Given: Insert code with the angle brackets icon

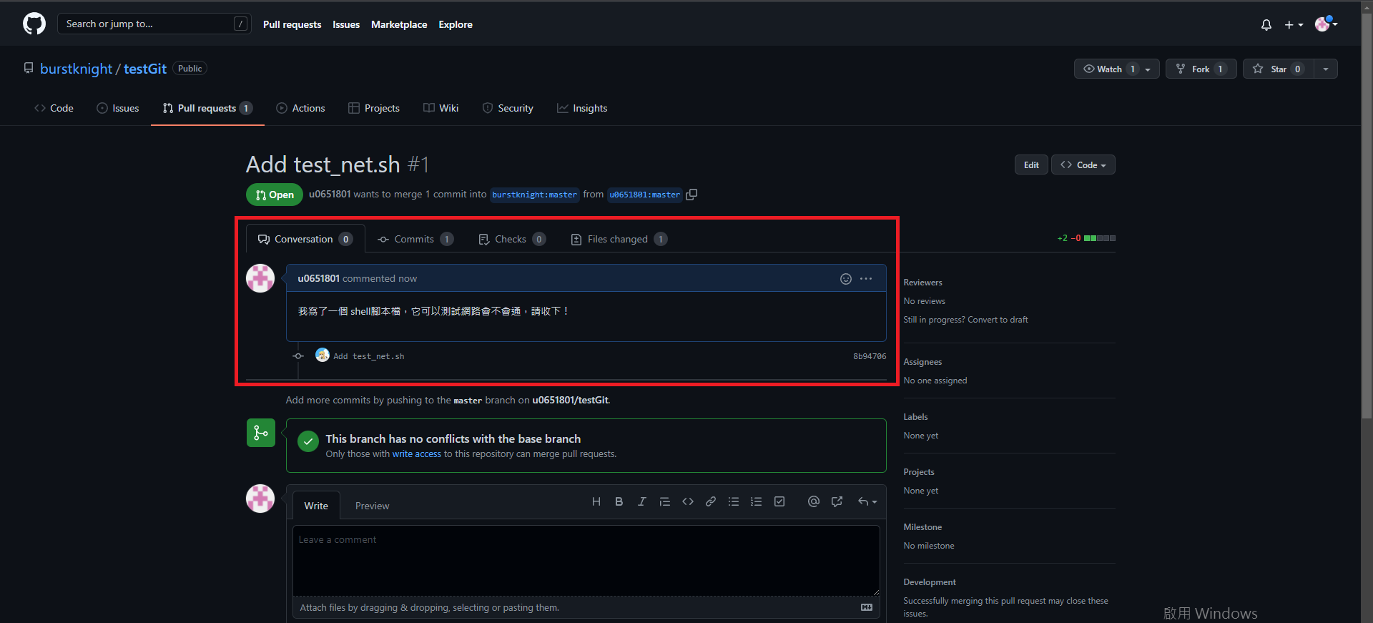Looking at the screenshot, I should click(688, 501).
